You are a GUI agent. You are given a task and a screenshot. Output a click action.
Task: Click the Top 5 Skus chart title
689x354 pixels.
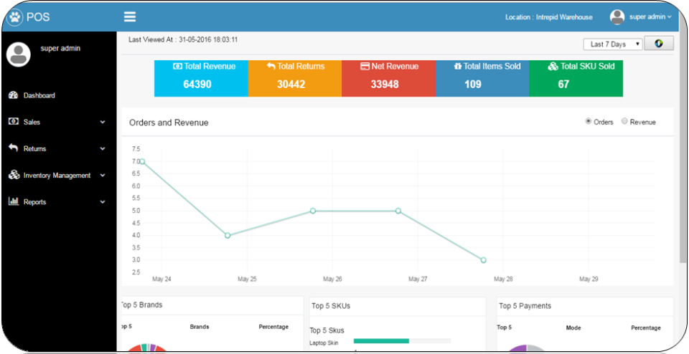click(327, 330)
